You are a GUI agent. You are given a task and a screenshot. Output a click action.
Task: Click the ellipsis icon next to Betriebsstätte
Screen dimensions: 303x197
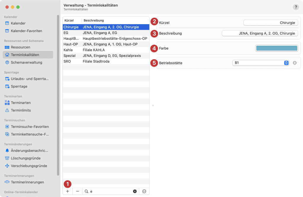tap(295, 63)
